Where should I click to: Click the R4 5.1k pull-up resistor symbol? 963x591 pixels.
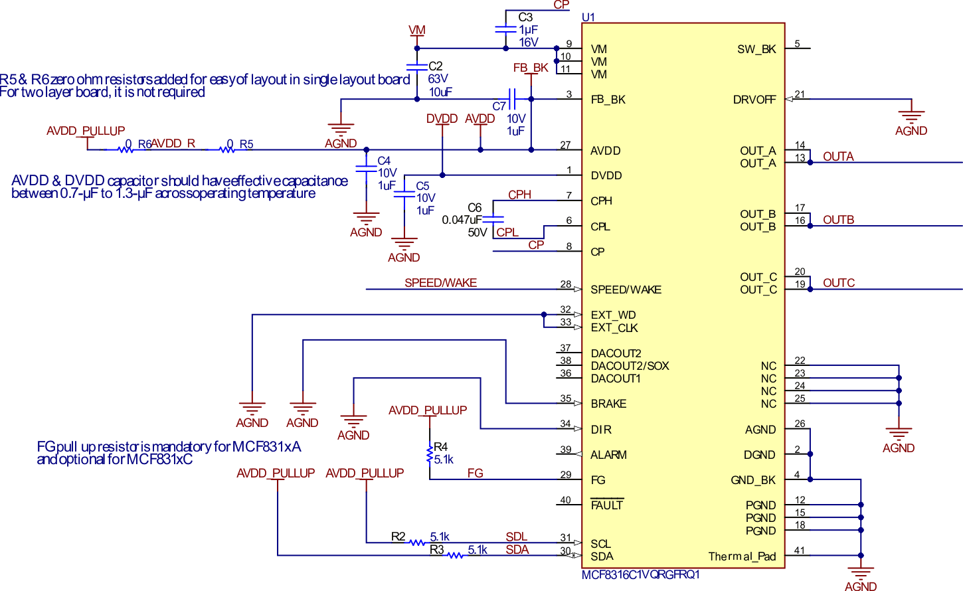430,454
